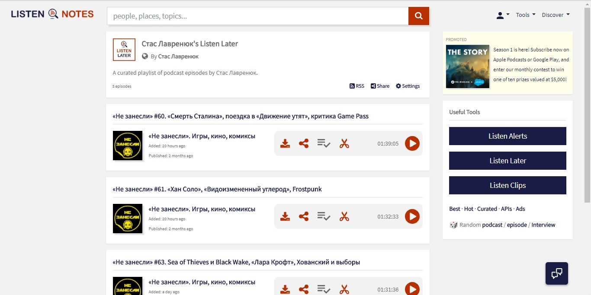
Task: Clip episode #61 with scissors icon
Action: point(344,216)
